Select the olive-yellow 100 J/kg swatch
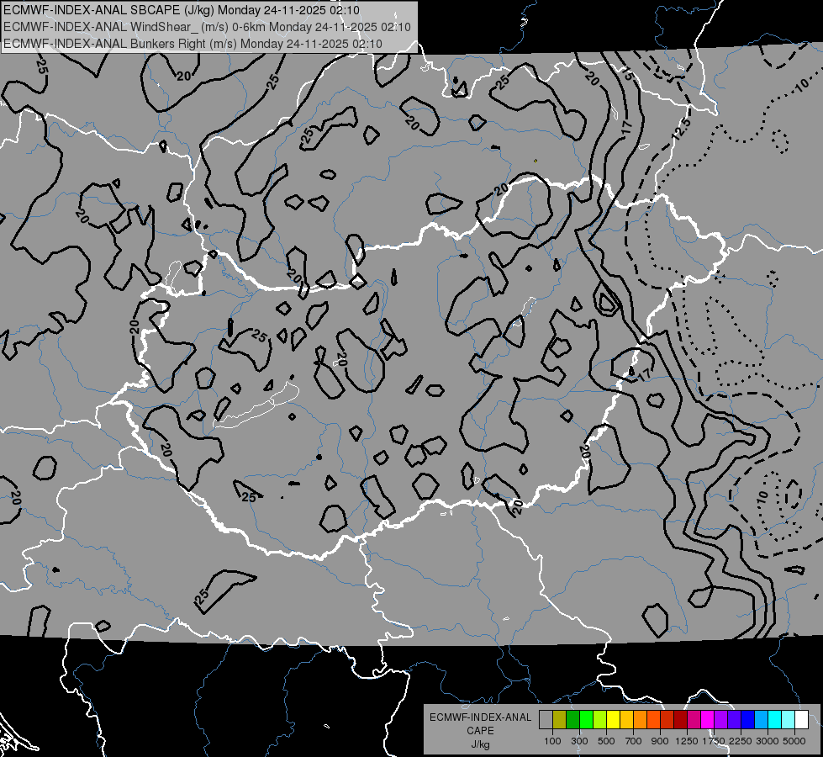The width and height of the screenshot is (823, 757). (x=560, y=719)
